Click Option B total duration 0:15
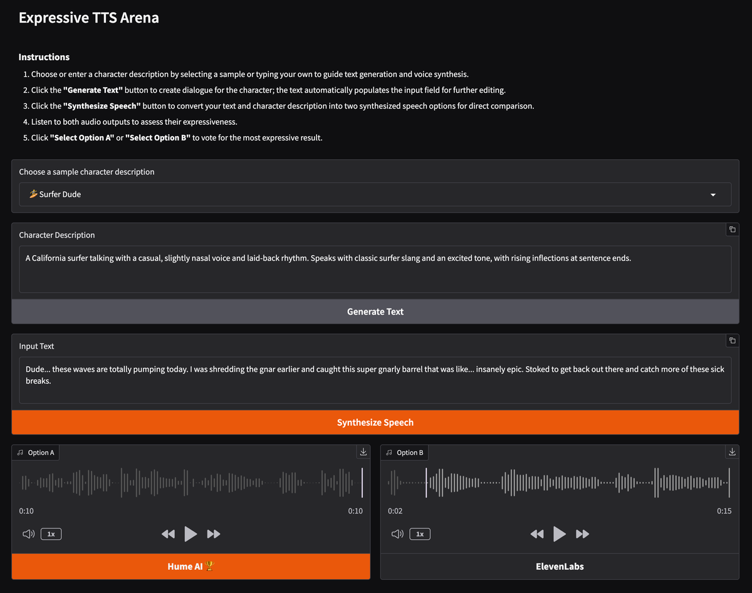This screenshot has height=593, width=752. point(724,511)
